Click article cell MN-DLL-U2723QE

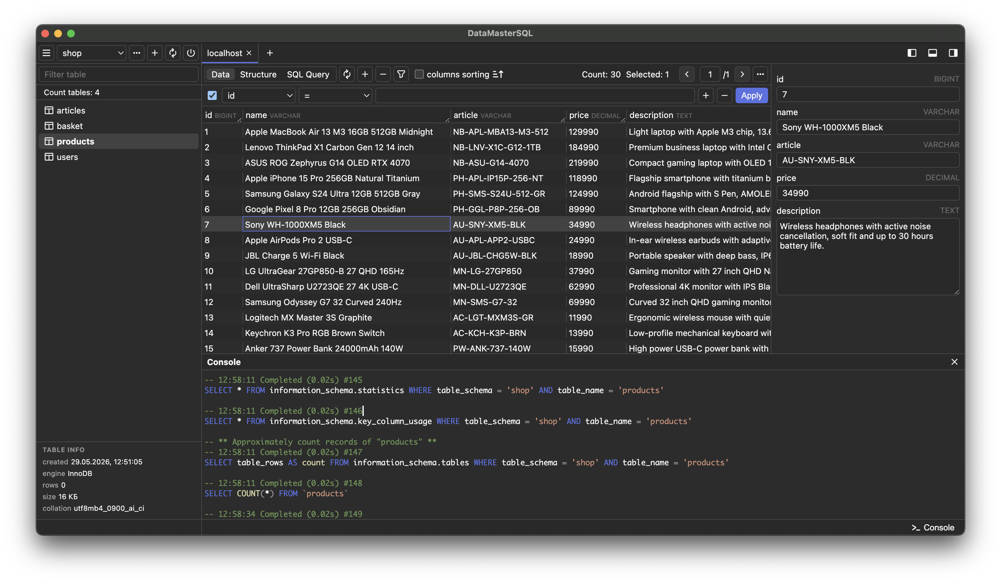click(508, 287)
